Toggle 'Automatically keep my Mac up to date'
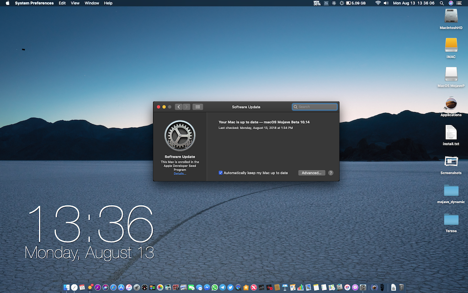Screen dimensions: 468x293 click(x=221, y=173)
